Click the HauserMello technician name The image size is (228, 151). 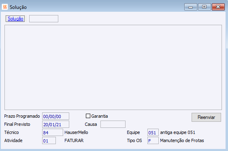(76, 132)
